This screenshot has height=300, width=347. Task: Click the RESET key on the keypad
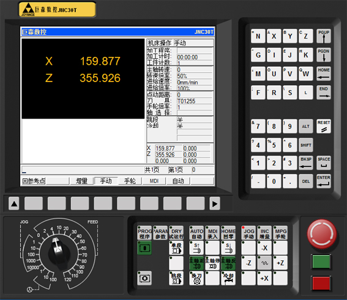click(x=324, y=126)
